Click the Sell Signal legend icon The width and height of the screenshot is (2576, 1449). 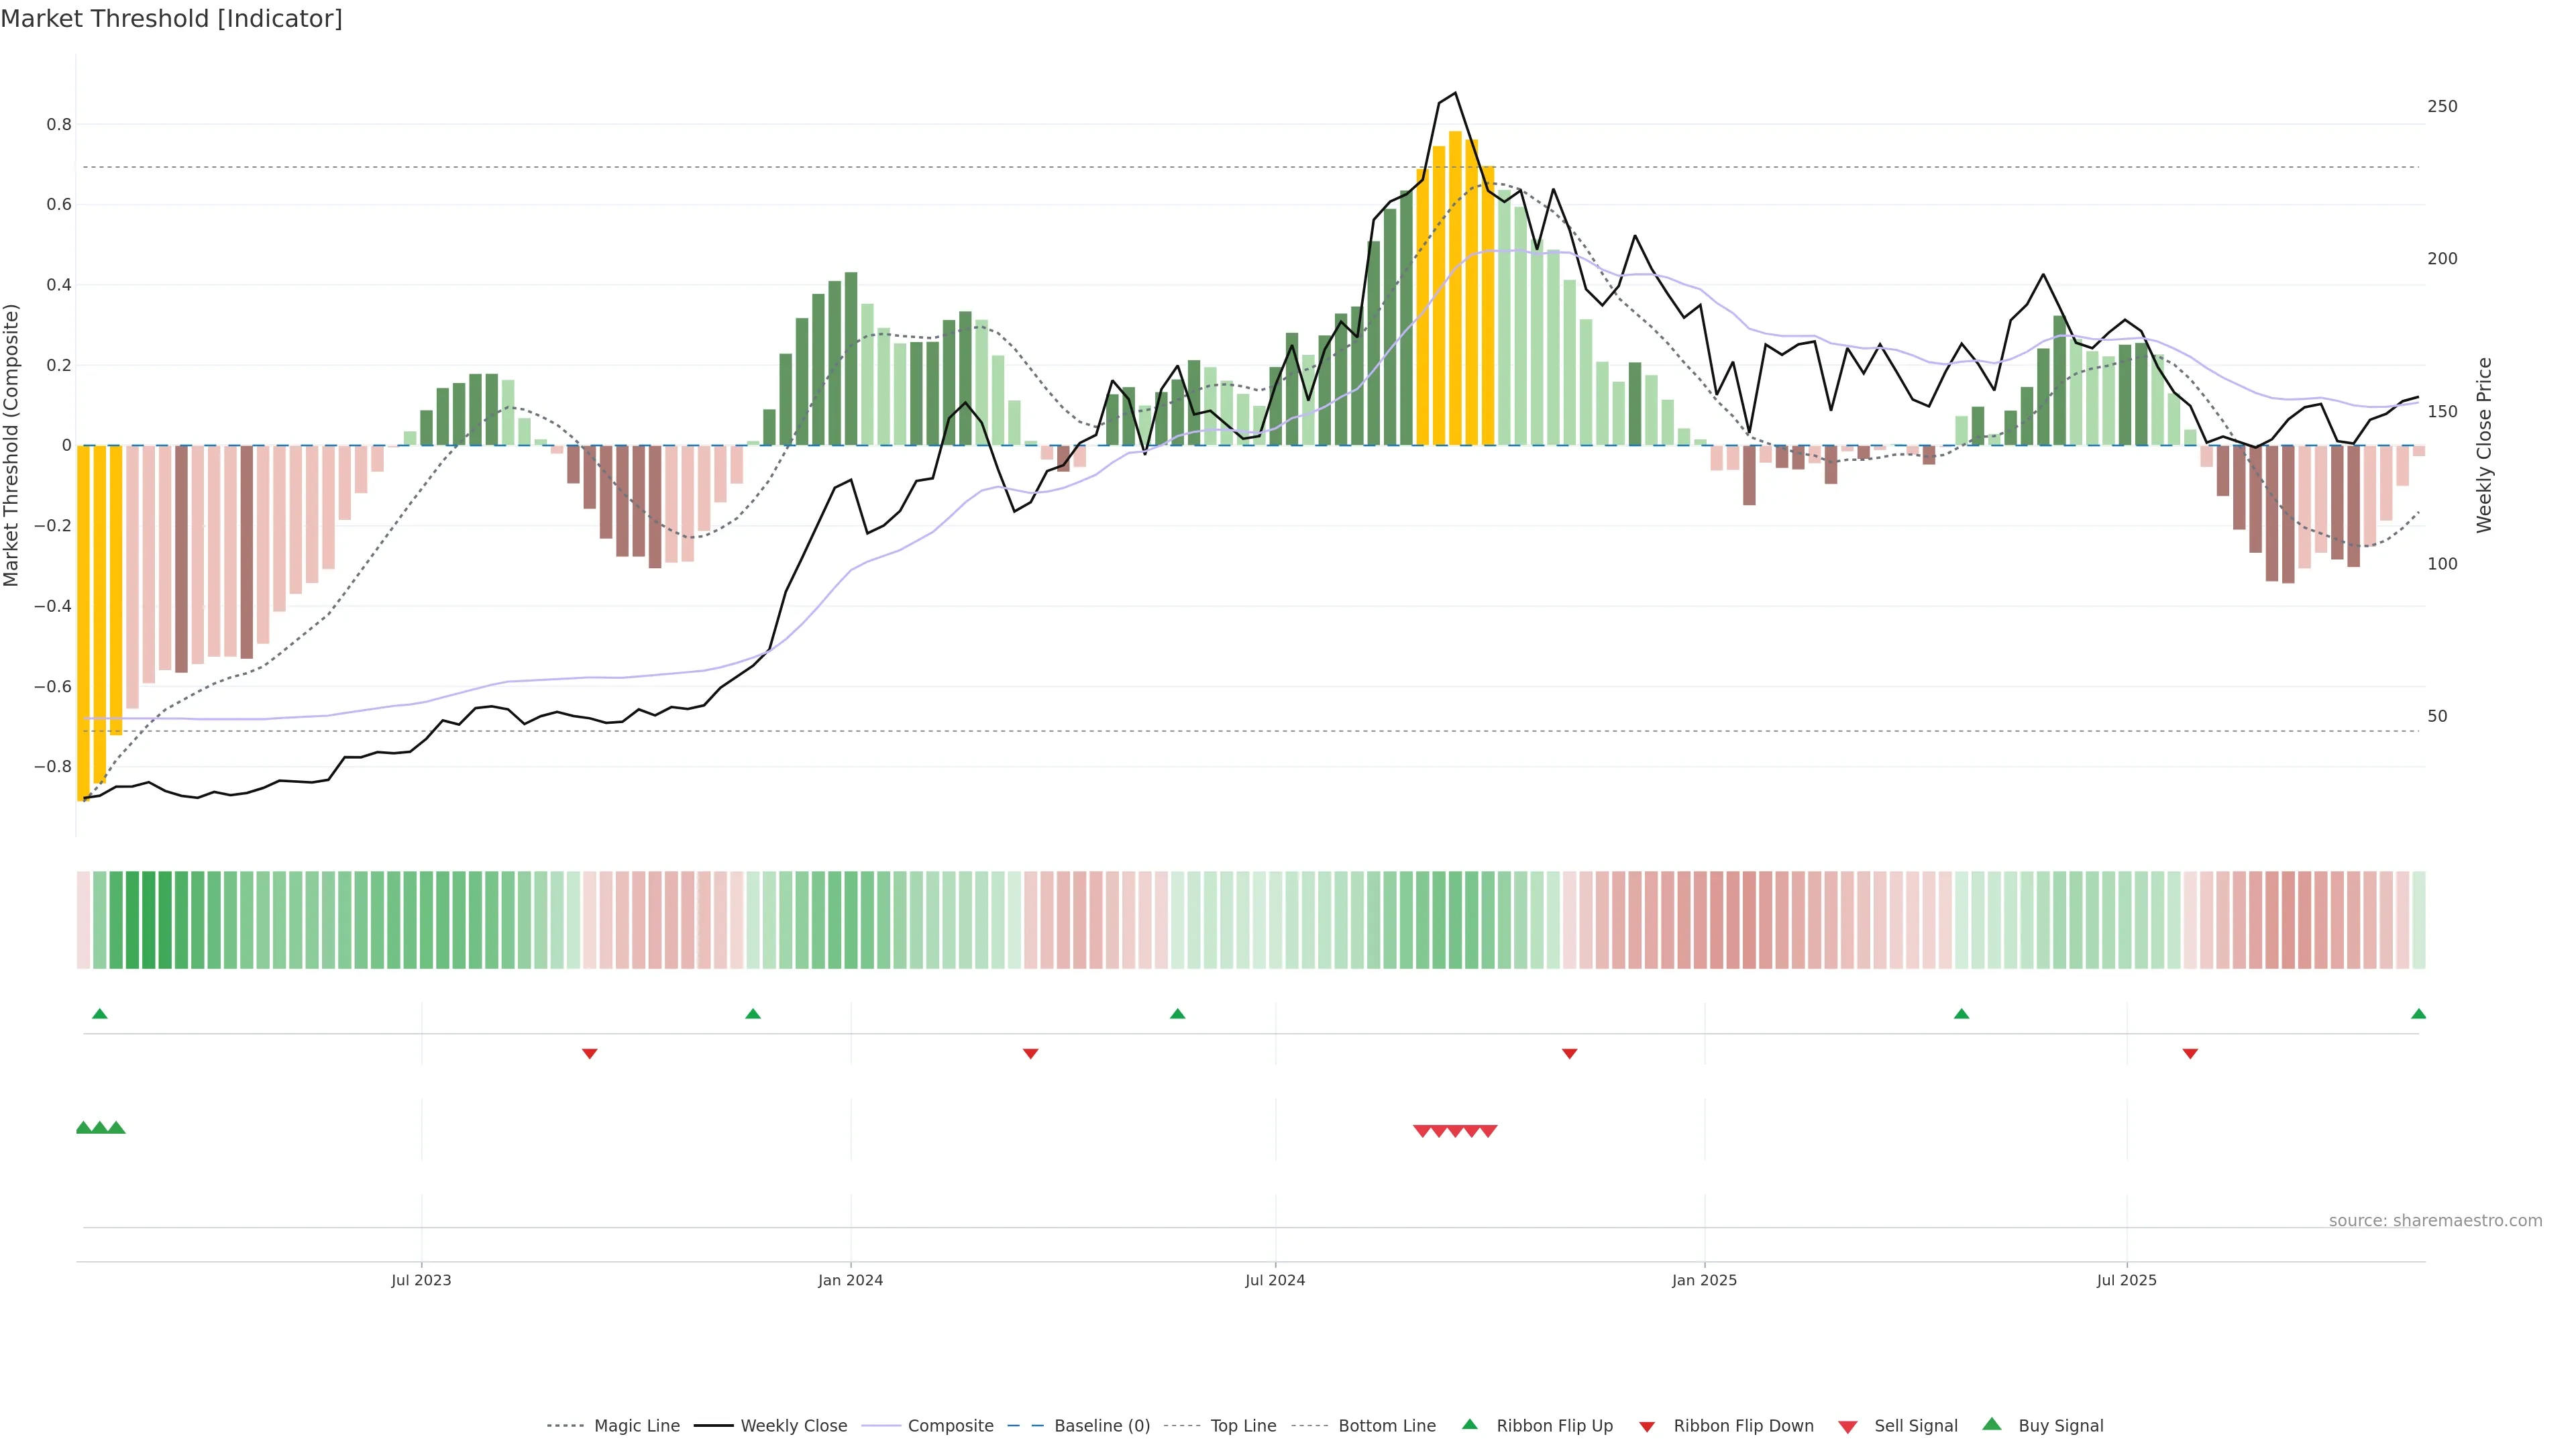[1848, 1427]
